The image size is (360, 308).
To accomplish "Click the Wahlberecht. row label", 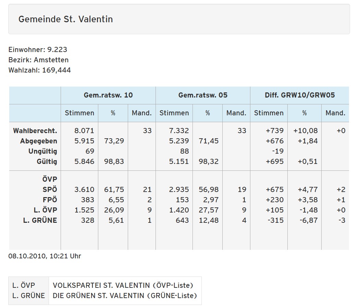I will click(x=35, y=131).
